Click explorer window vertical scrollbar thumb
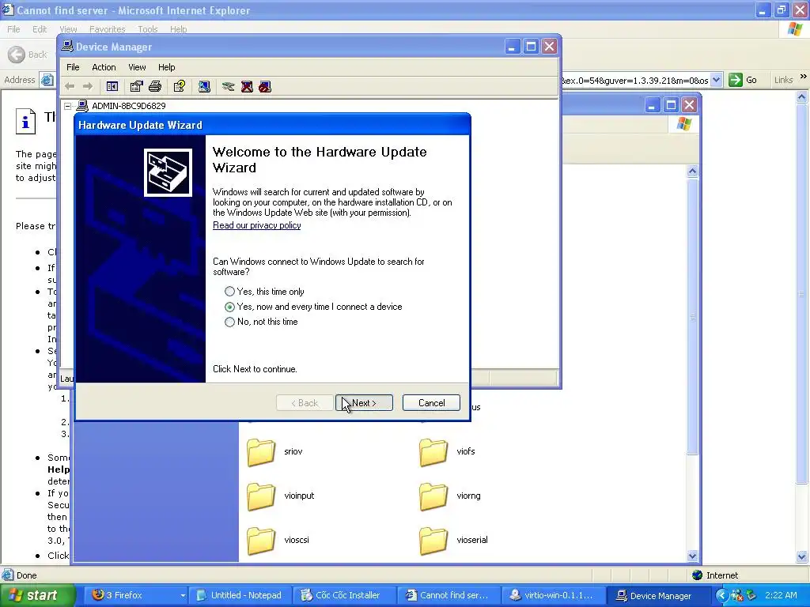Screen dimensions: 810x607 click(x=693, y=316)
